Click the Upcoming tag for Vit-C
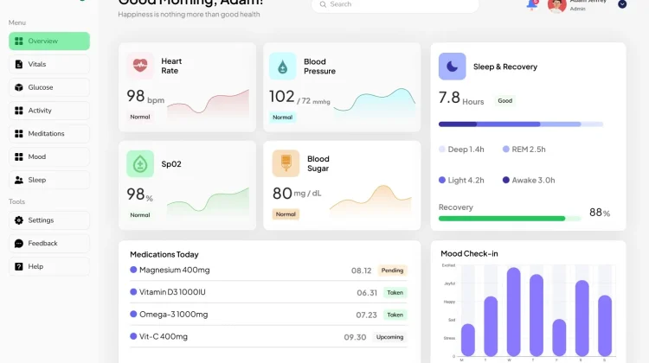 (389, 337)
